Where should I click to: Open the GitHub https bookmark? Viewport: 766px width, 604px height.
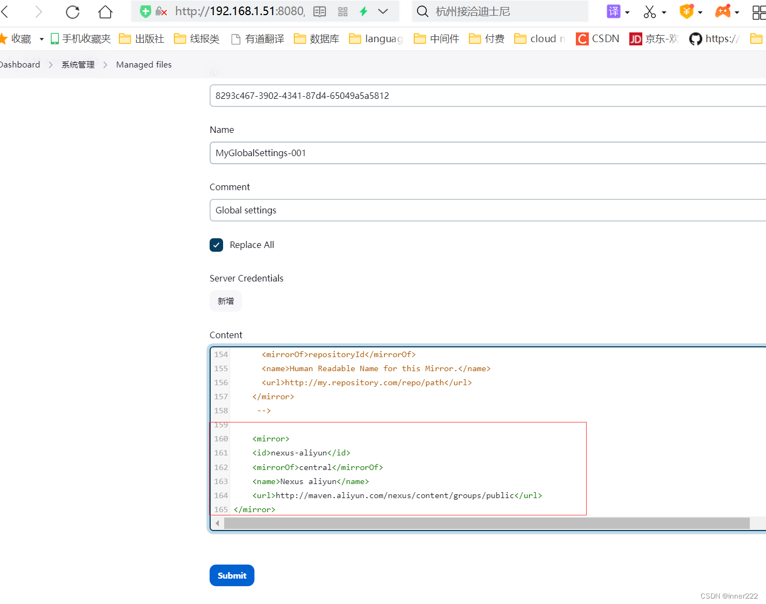(714, 38)
